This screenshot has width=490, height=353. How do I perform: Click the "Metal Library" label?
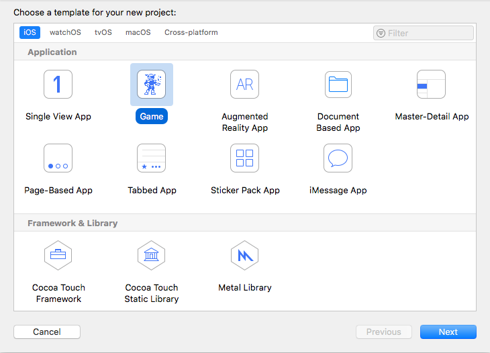tap(245, 287)
